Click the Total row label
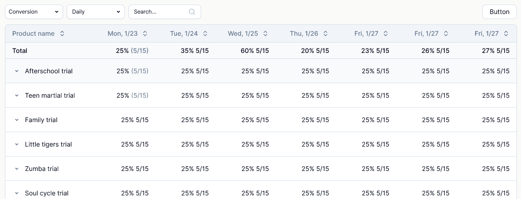 [x=20, y=51]
